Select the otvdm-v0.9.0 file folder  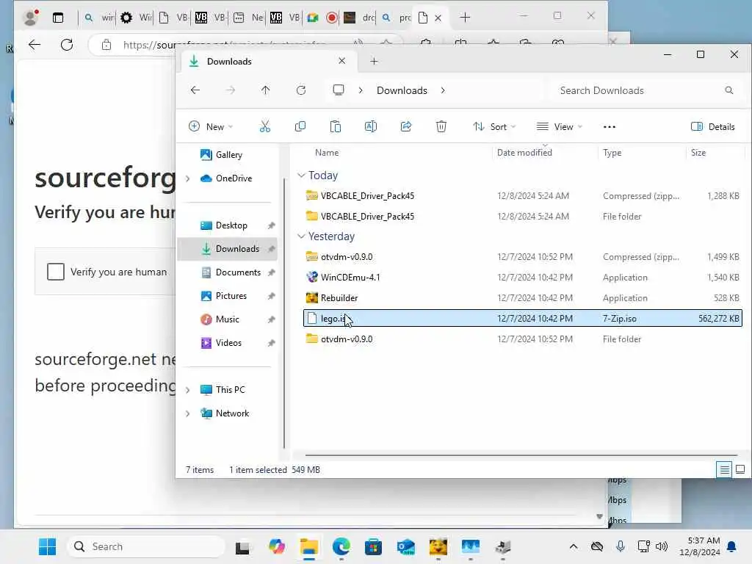click(523, 339)
